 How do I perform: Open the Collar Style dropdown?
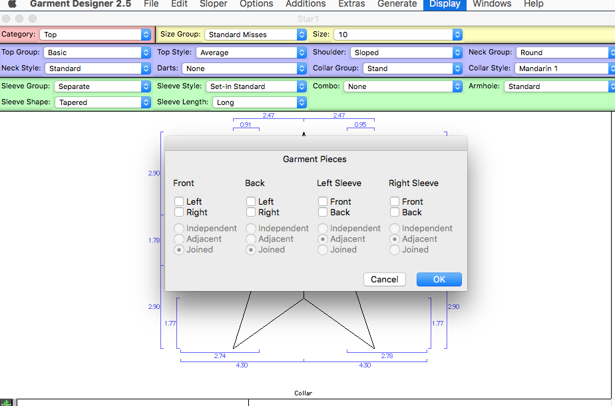(565, 68)
